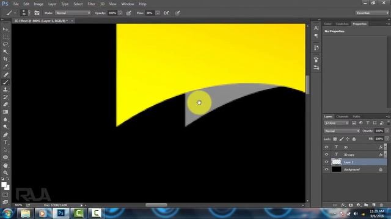
Task: Select the Ellipse shape tool
Action: pos(5,157)
